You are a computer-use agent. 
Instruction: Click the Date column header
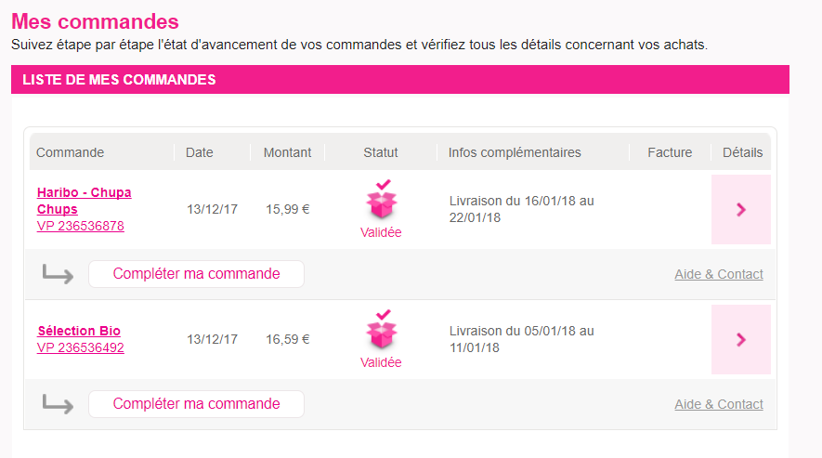click(199, 152)
